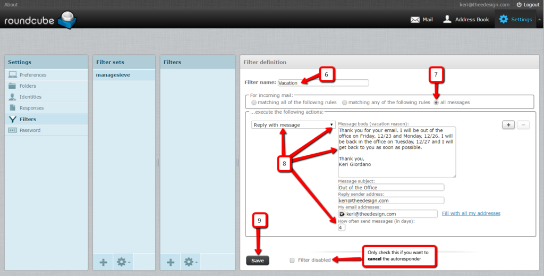Open filter set actions gear menu
Image resolution: width=544 pixels, height=276 pixels.
tap(123, 262)
